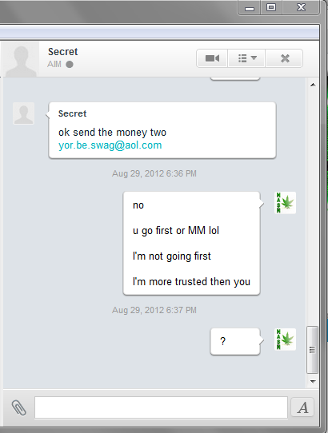The height and width of the screenshot is (433, 328).
Task: Click into the message input box
Action: tap(161, 407)
